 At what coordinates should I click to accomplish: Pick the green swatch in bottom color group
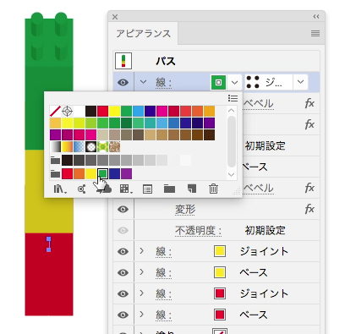[x=102, y=173]
